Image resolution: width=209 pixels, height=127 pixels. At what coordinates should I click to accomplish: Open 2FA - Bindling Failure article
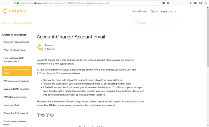point(14,50)
